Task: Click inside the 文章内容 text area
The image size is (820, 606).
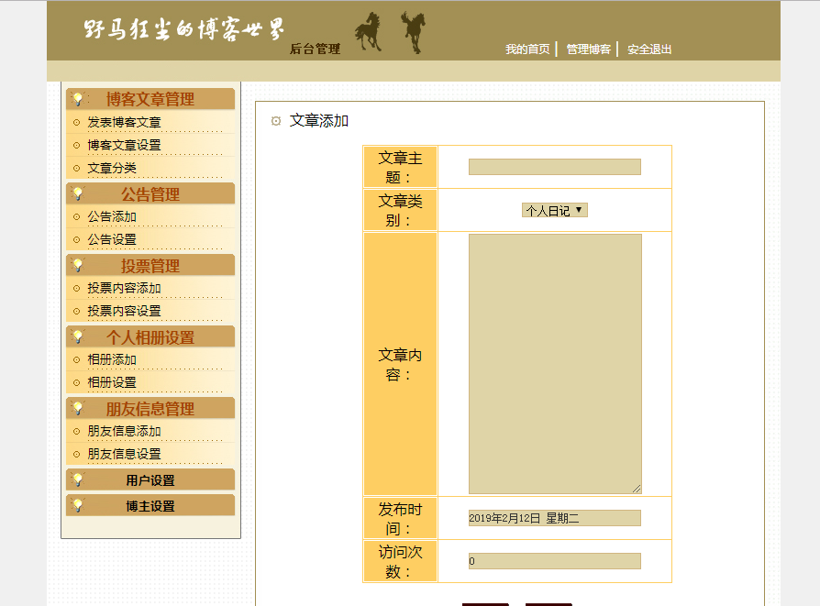Action: tap(555, 364)
